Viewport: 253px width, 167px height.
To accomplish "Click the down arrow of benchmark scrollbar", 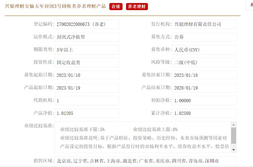I will tap(234, 150).
